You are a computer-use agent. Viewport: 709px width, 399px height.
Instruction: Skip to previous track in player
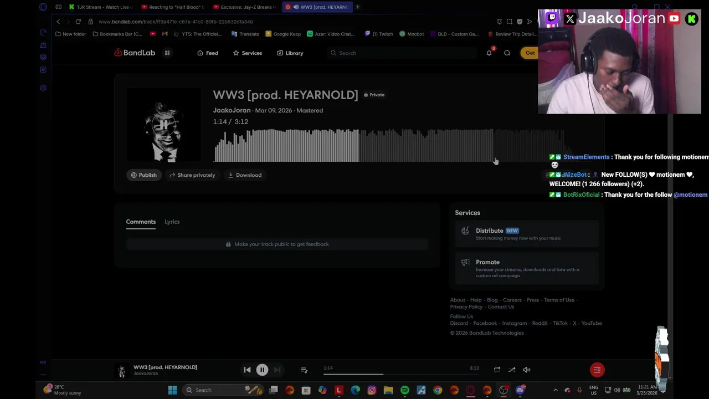(x=247, y=370)
